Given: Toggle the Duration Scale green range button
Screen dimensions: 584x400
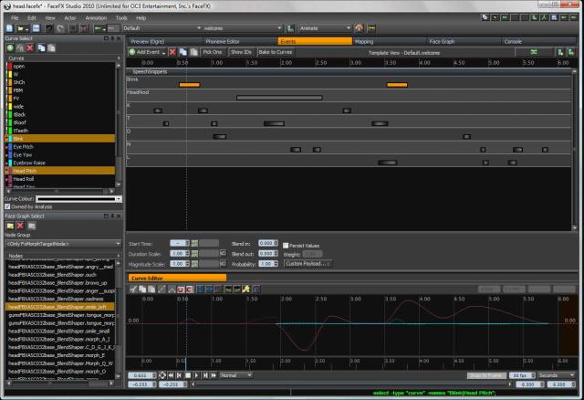Looking at the screenshot, I should (x=194, y=254).
